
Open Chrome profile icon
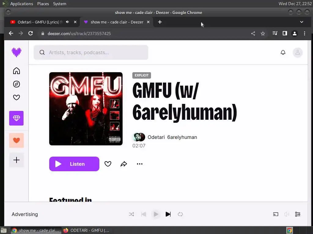pos(294,33)
